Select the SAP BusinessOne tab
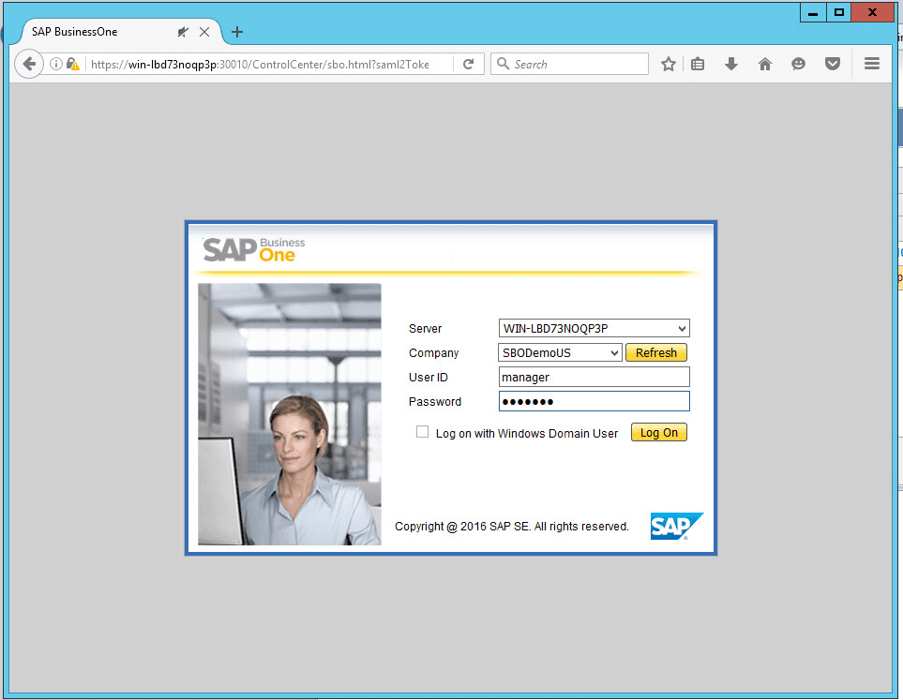 (94, 31)
